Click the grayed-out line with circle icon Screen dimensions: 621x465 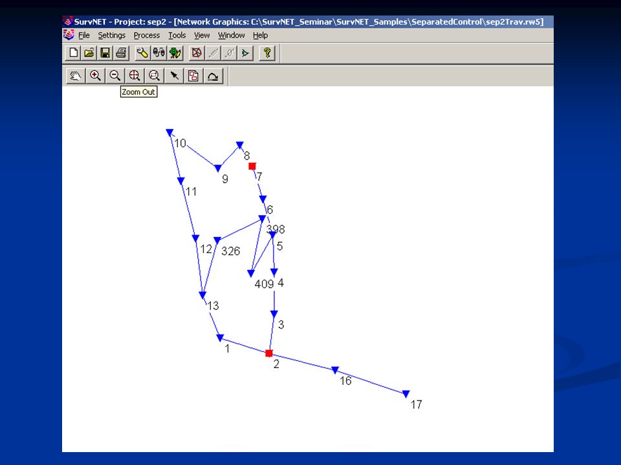click(x=229, y=52)
